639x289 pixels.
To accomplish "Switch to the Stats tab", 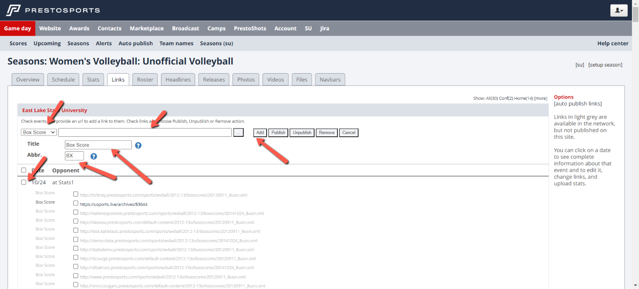I will [x=93, y=79].
